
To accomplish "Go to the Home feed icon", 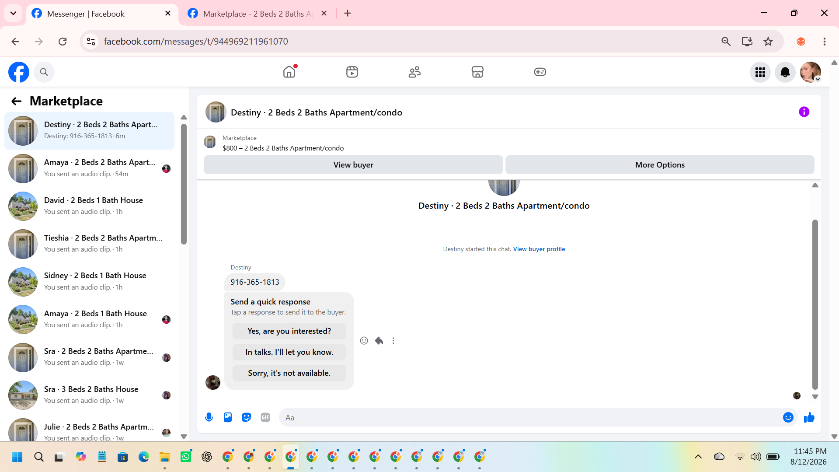I will (x=289, y=72).
